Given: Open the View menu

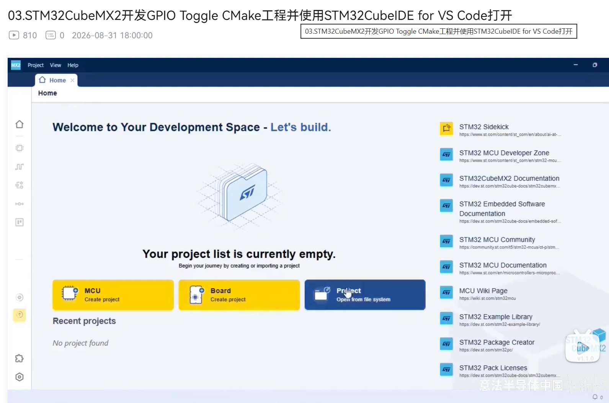Looking at the screenshot, I should click(56, 65).
